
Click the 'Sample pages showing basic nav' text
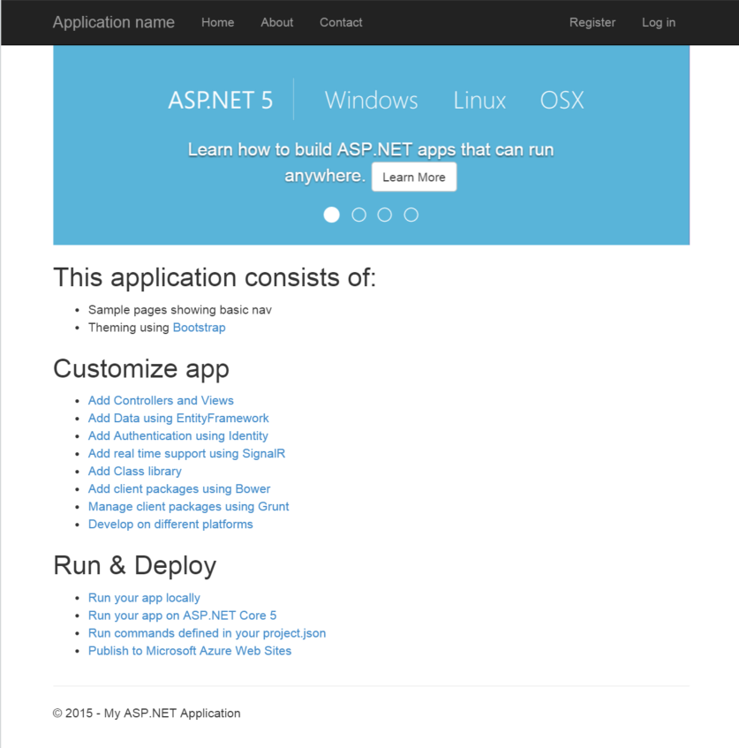click(180, 310)
